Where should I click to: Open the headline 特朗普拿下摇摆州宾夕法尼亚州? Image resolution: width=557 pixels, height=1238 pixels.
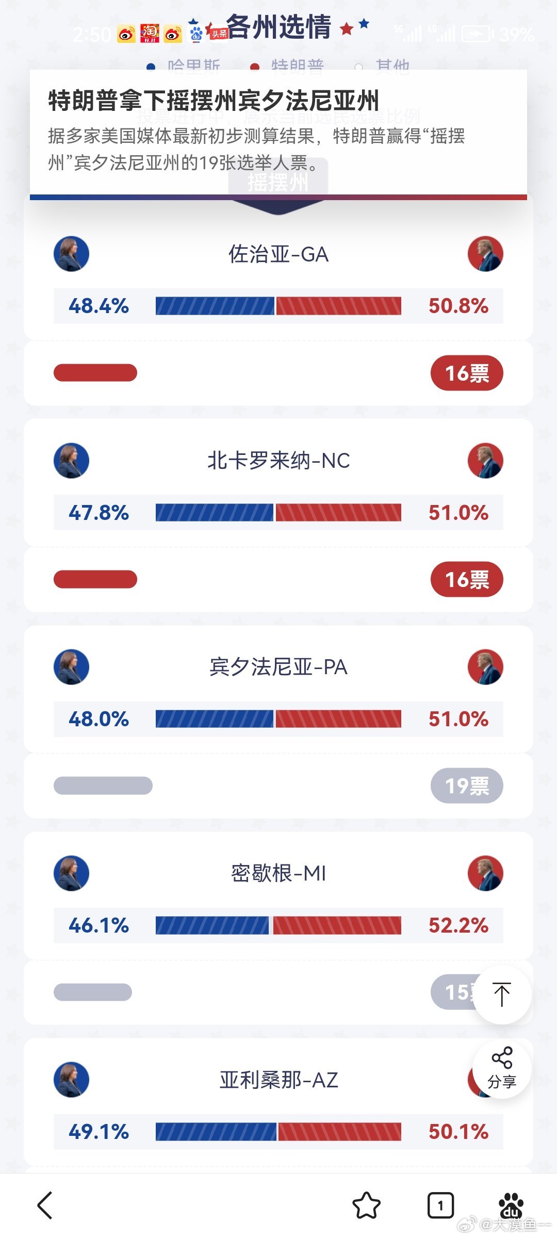tap(214, 100)
